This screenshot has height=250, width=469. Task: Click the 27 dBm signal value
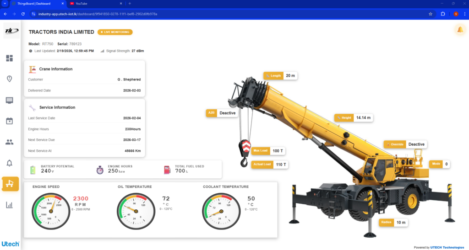tap(137, 51)
